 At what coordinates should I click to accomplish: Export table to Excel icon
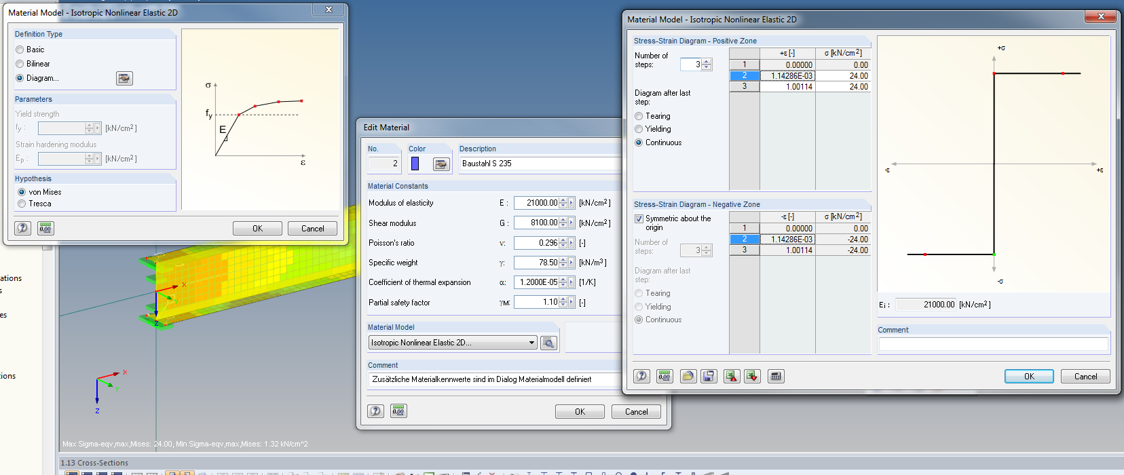(x=732, y=376)
